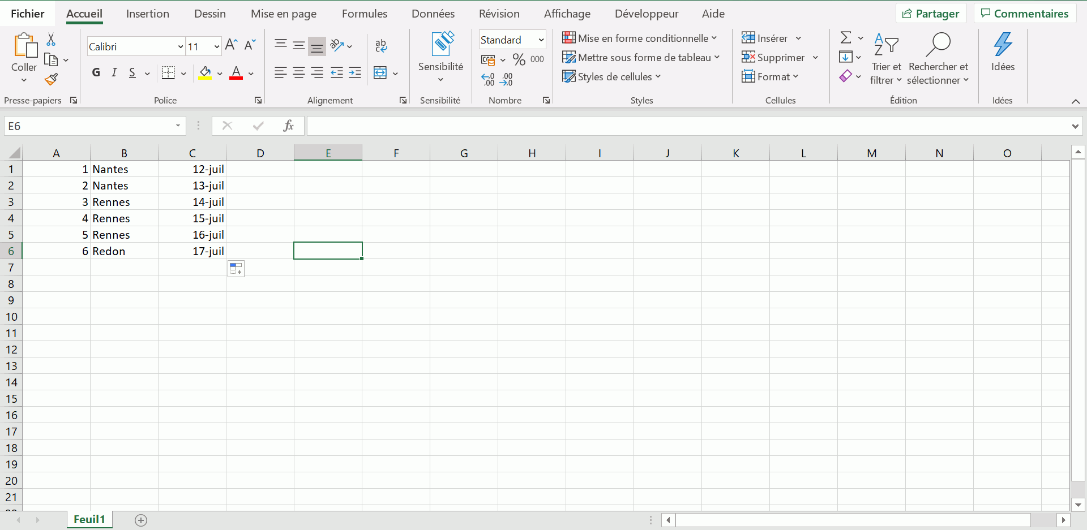The width and height of the screenshot is (1087, 530).
Task: Click the Coller paste icon
Action: coord(24,46)
